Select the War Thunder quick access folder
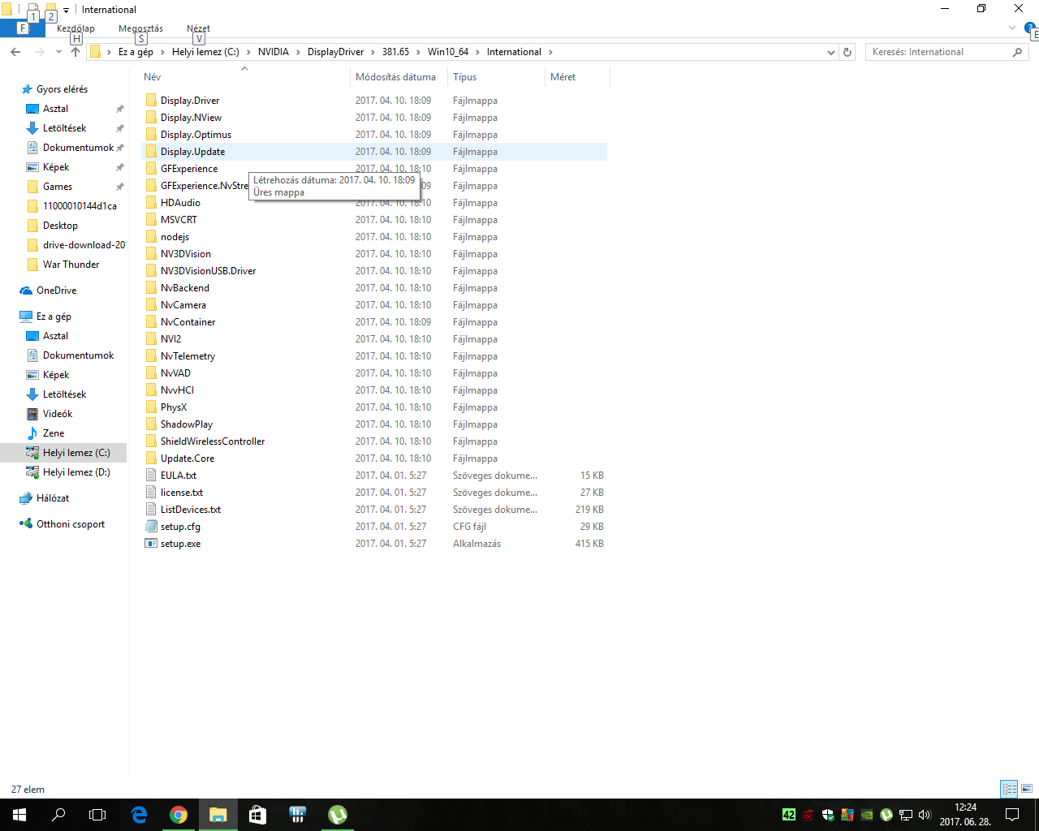1039x831 pixels. 71,265
